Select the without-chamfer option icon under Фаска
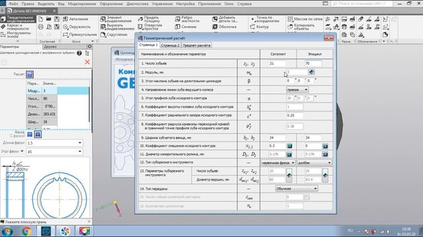 click(30, 134)
